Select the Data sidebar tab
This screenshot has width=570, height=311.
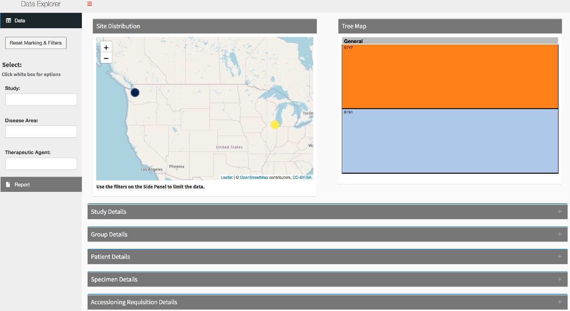pyautogui.click(x=41, y=21)
